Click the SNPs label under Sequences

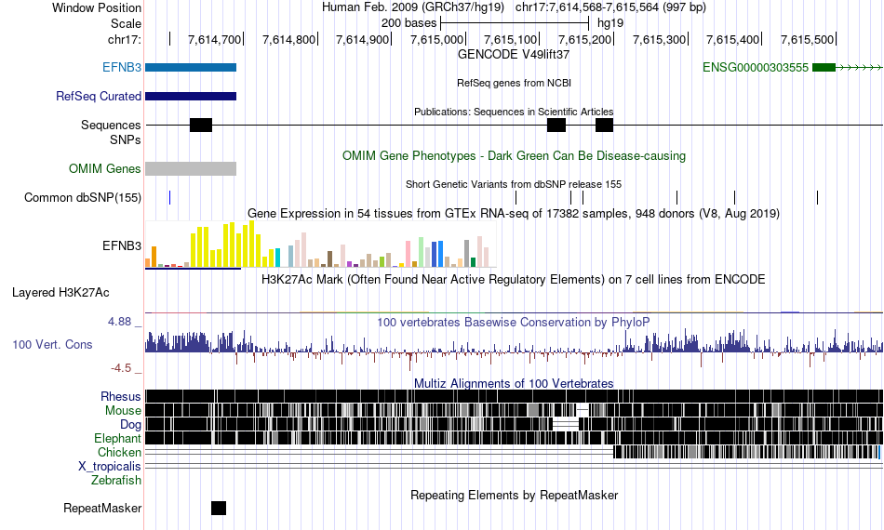click(126, 139)
